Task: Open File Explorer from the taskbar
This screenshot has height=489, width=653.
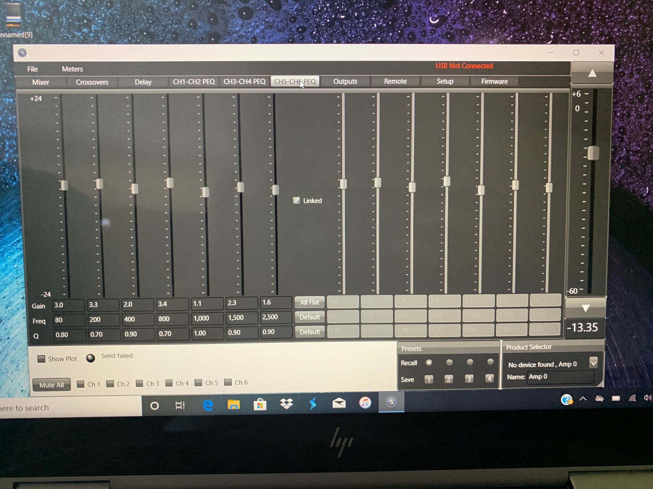Action: coord(233,405)
